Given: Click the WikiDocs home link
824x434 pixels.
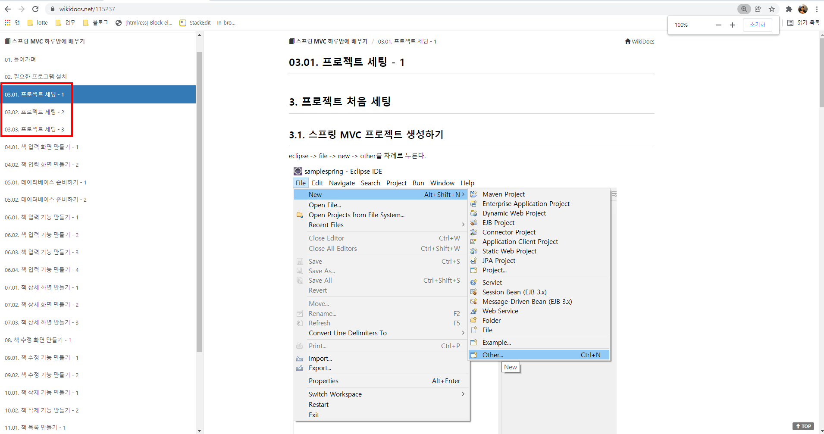Looking at the screenshot, I should click(639, 41).
